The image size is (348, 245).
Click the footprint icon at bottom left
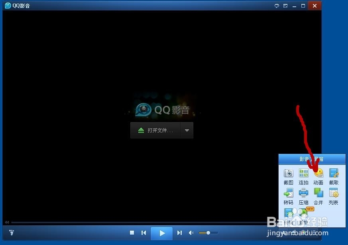[12, 233]
